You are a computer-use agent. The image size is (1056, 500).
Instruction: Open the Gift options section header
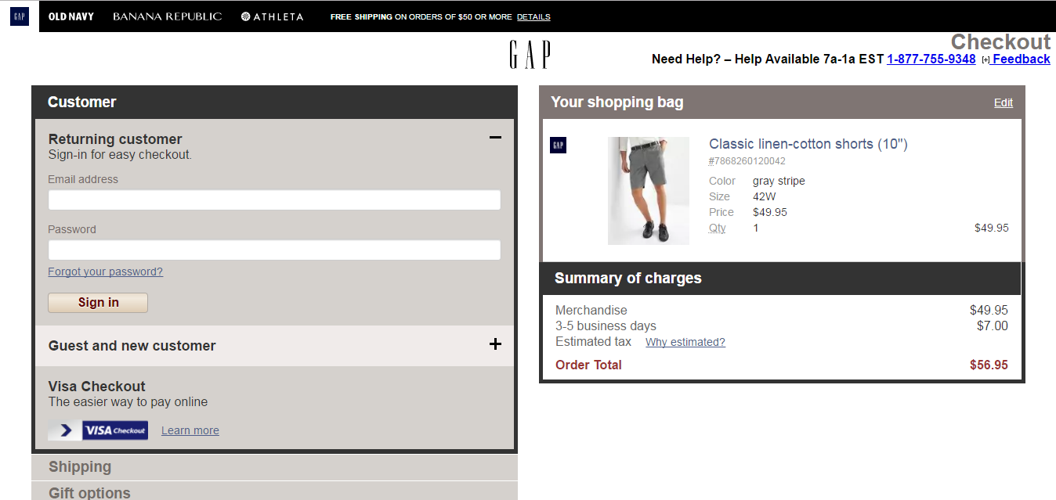click(274, 491)
